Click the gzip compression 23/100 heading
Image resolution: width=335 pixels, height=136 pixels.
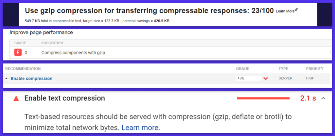pos(149,11)
